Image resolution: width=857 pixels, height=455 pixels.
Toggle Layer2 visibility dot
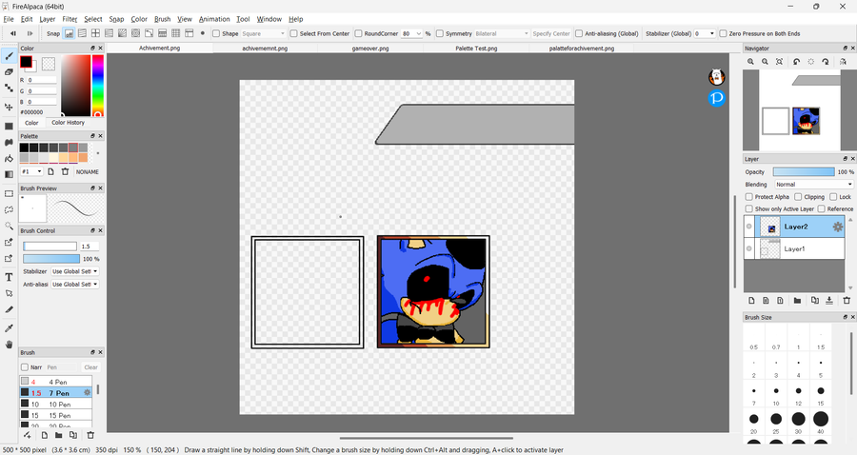point(748,227)
